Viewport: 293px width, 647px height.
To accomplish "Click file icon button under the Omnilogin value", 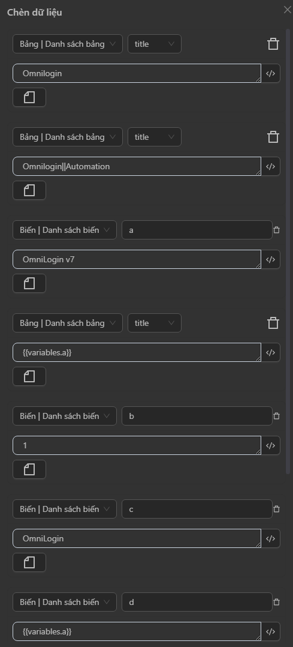I will (x=29, y=97).
